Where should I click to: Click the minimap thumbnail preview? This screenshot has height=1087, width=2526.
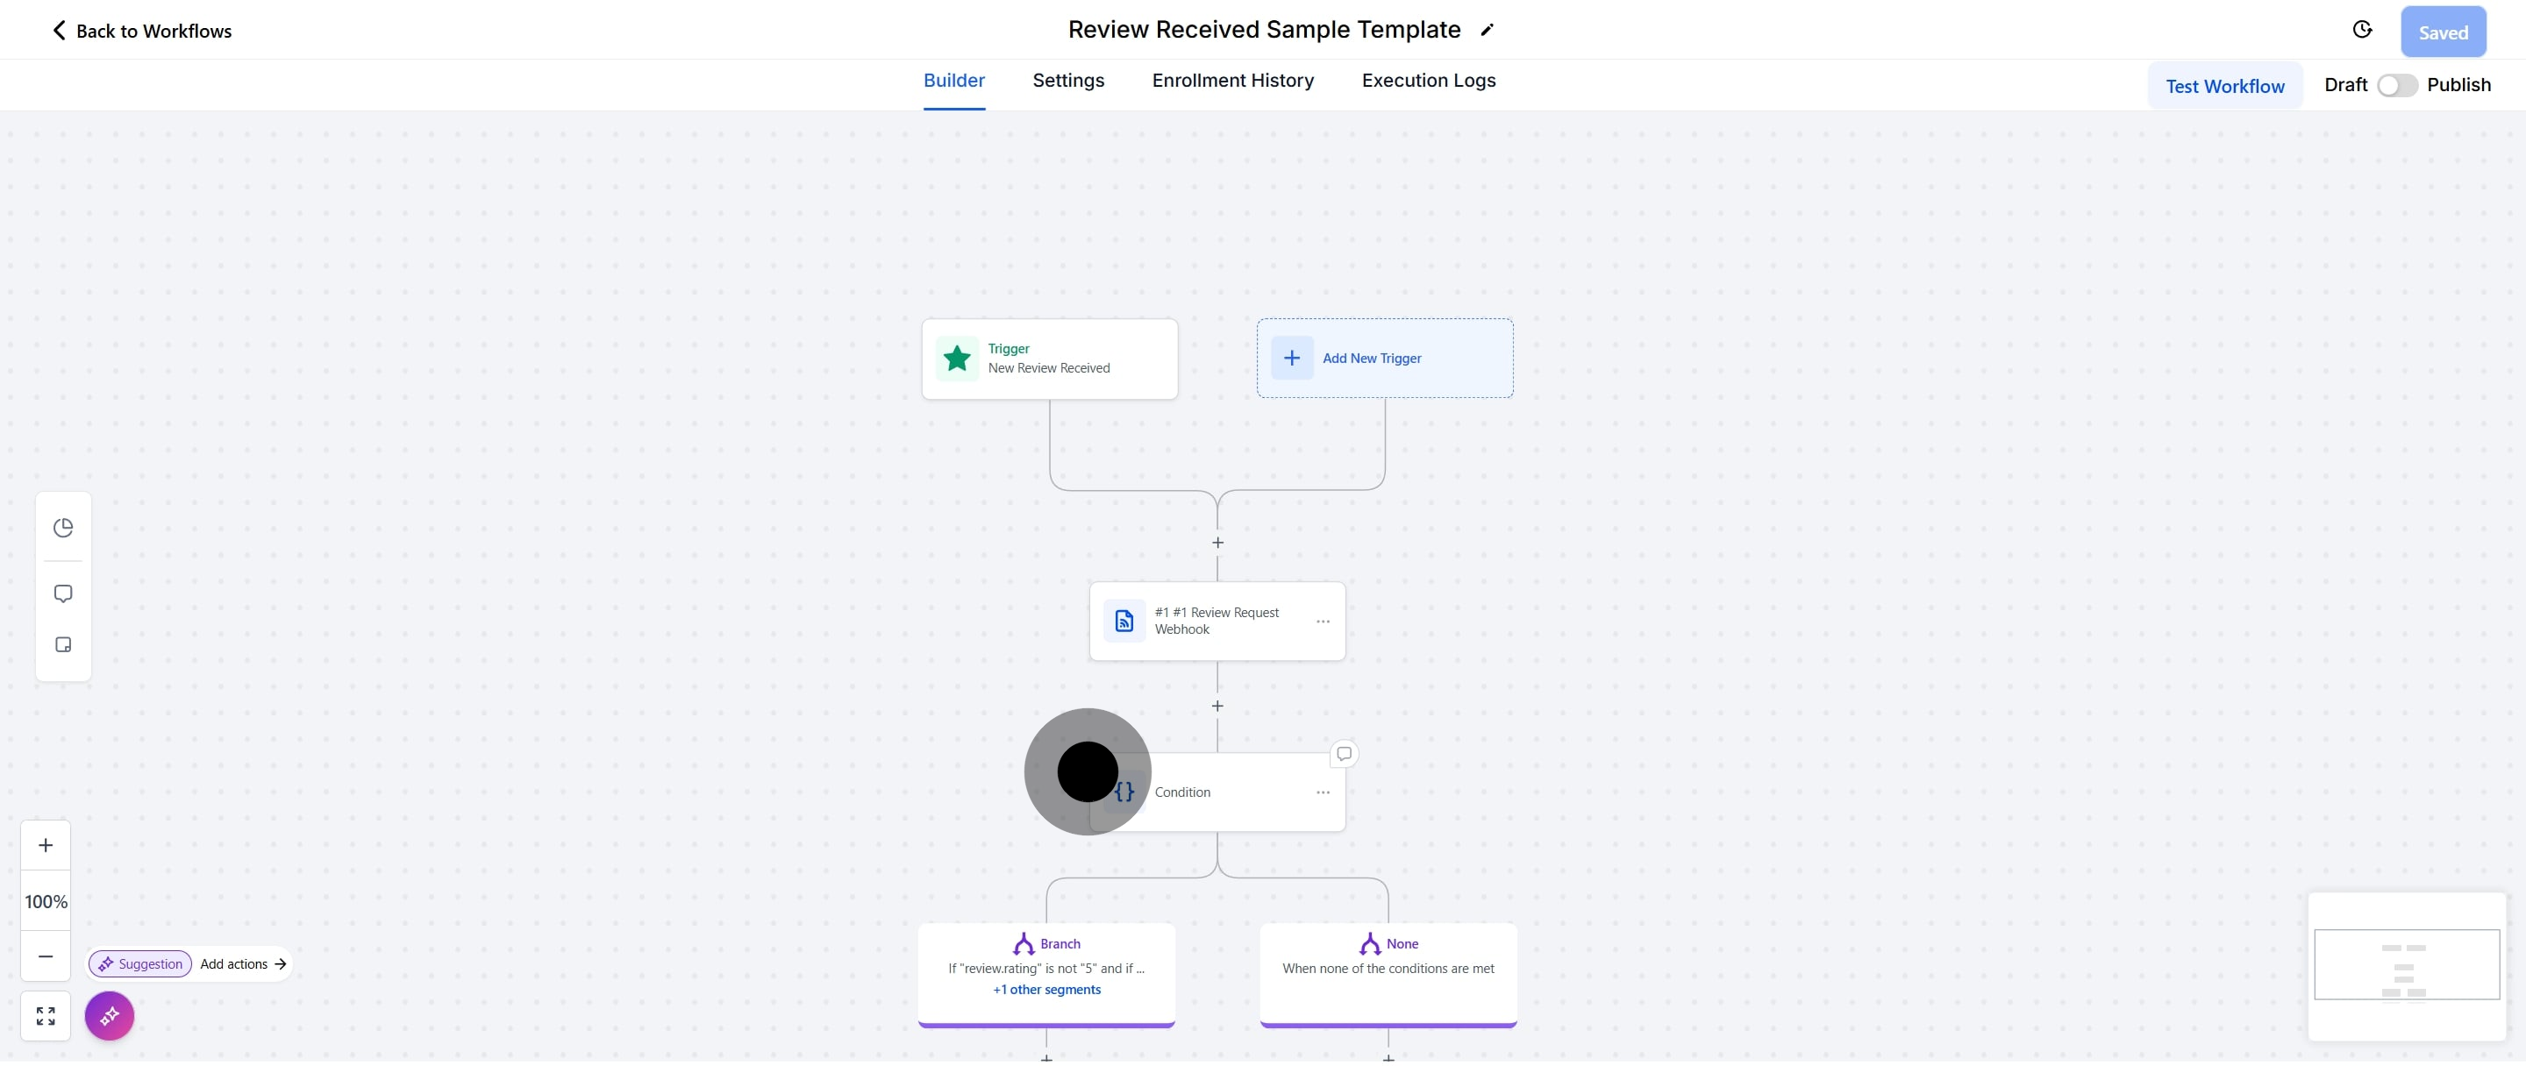[2405, 964]
